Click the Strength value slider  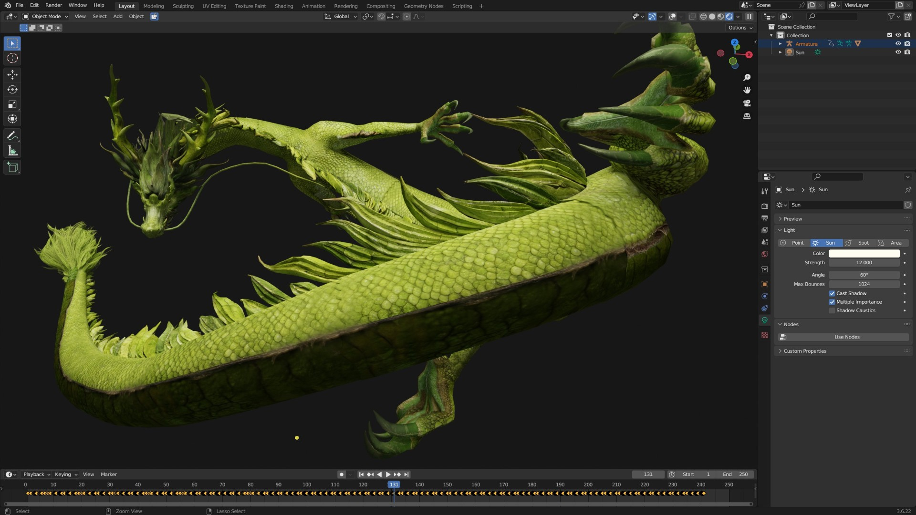(x=864, y=263)
